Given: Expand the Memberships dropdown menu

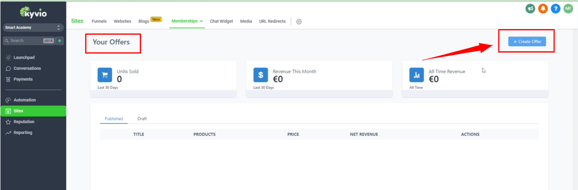Looking at the screenshot, I should (187, 21).
